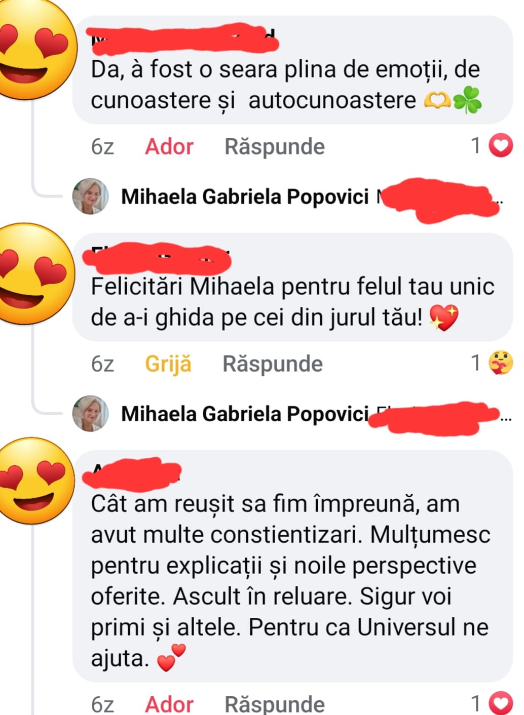524x715 pixels.
Task: Open the heart reaction icon on the 'Universul ne ajuta' comment
Action: pyautogui.click(x=501, y=703)
